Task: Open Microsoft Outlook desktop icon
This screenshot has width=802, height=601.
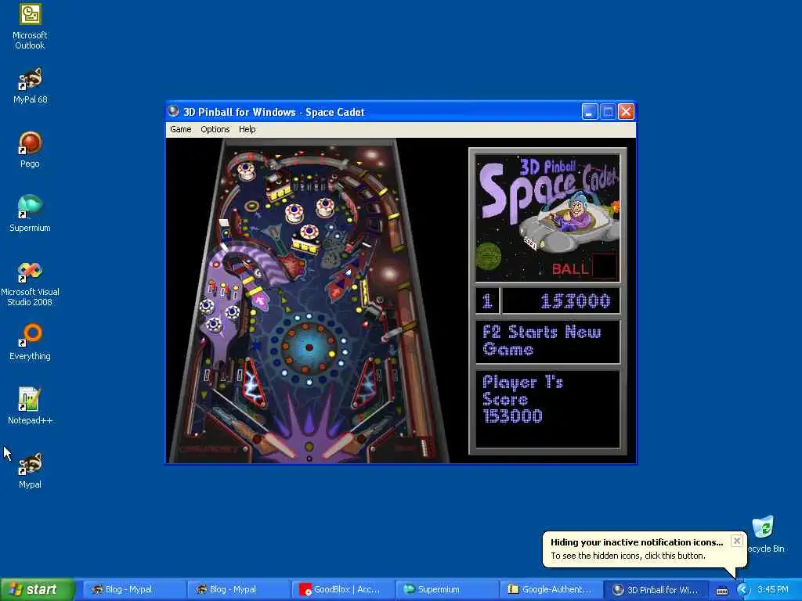Action: [x=30, y=27]
